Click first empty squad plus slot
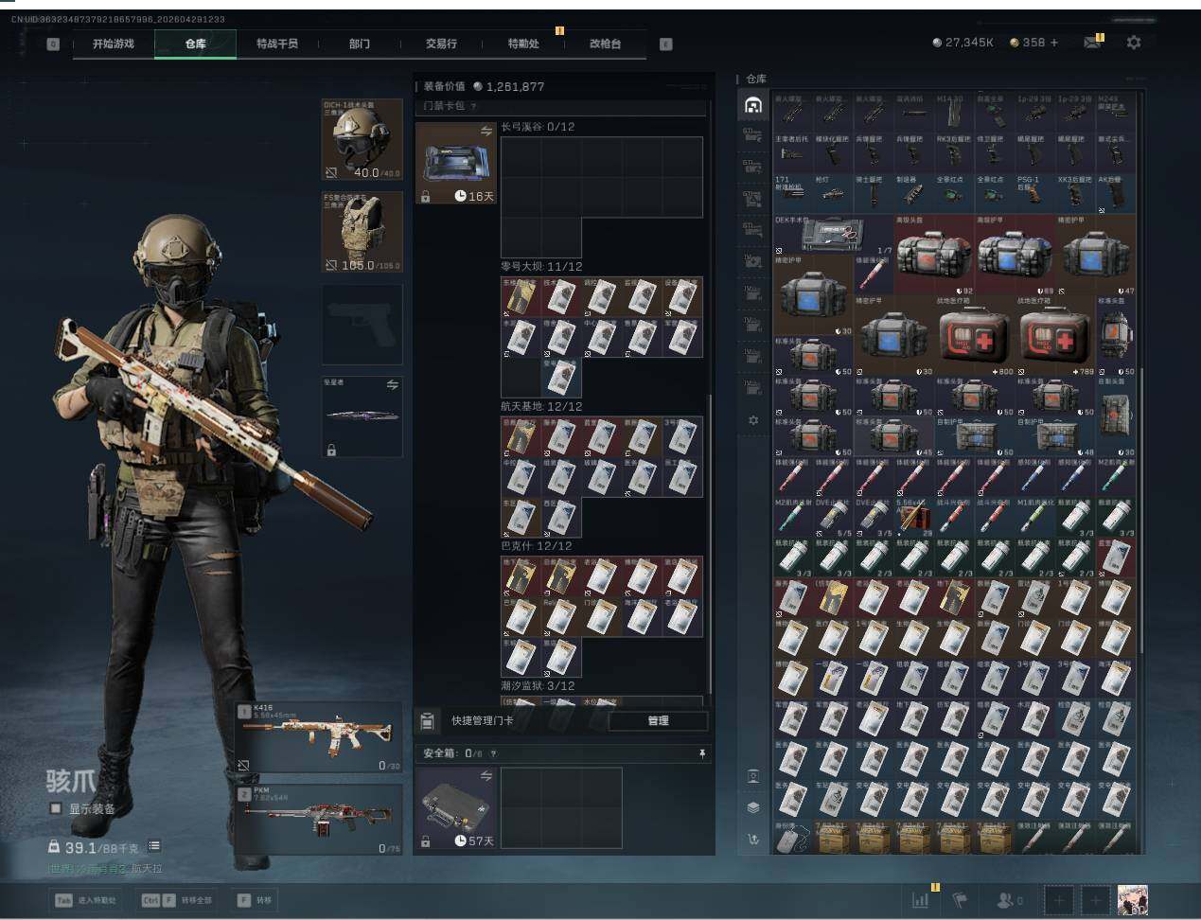 (x=1059, y=900)
